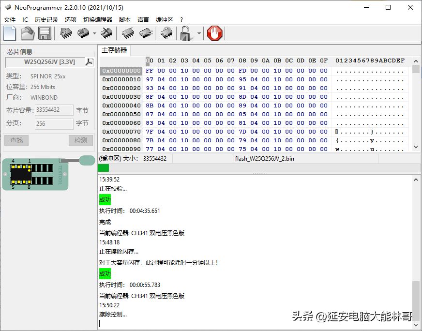The image size is (422, 331).
Task: Click hex byte 97 in row 0x00000010
Action: [x=150, y=79]
